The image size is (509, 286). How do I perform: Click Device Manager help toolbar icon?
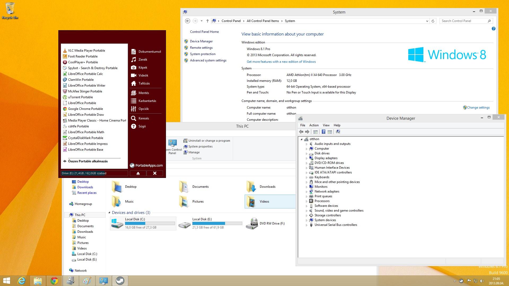(323, 132)
